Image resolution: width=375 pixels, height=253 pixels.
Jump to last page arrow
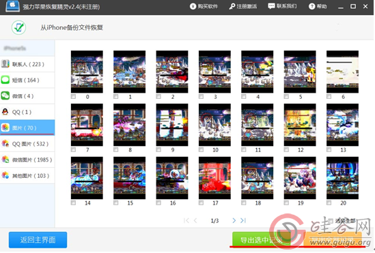coord(243,220)
